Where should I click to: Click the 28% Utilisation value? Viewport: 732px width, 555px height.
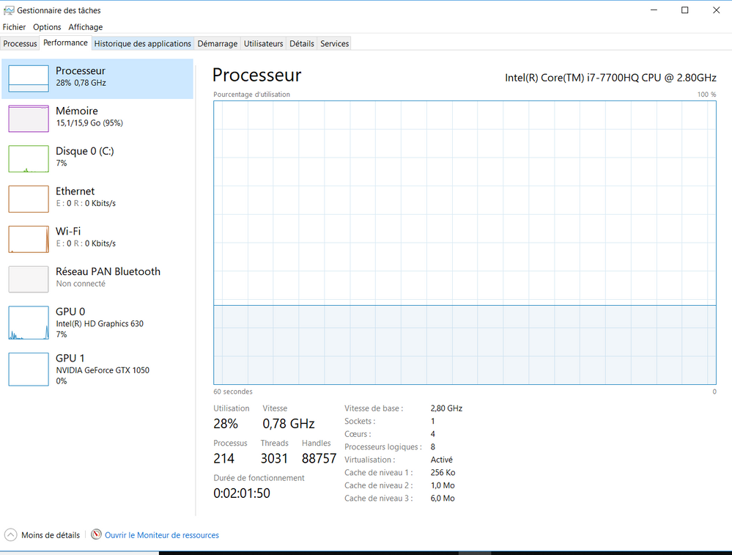[226, 423]
